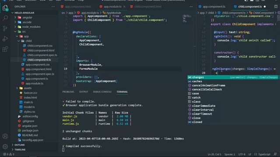
Task: Collapse the app folder
Action: (17, 36)
